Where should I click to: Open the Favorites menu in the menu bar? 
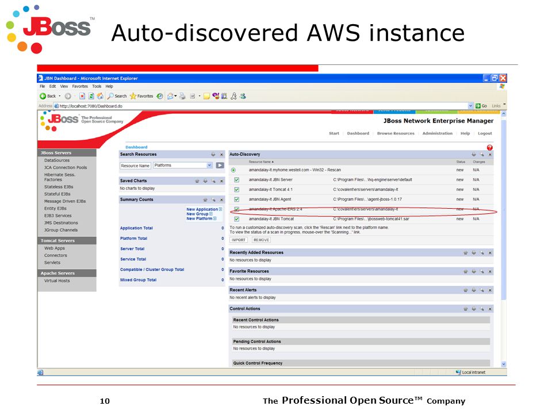point(80,86)
